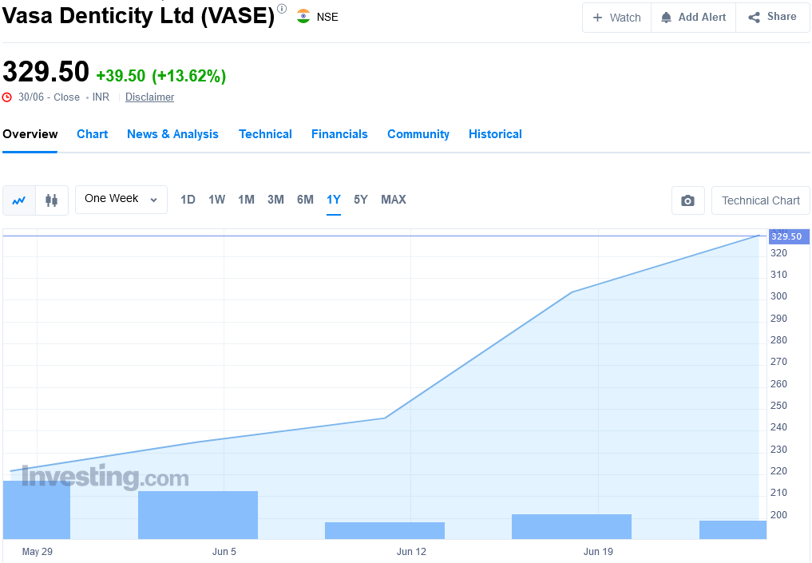The image size is (812, 563).
Task: Select the 1D time range
Action: tap(188, 200)
